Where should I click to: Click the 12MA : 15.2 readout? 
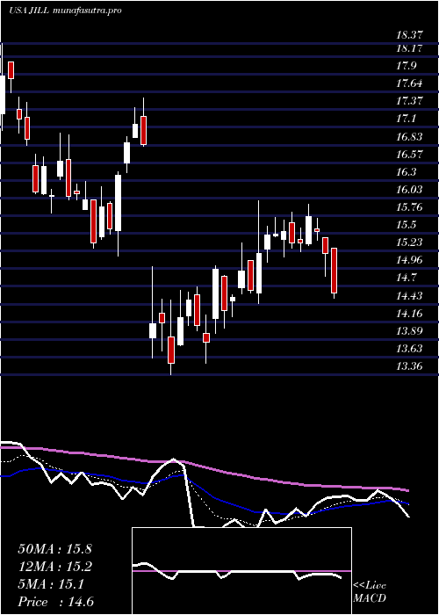coord(54,568)
